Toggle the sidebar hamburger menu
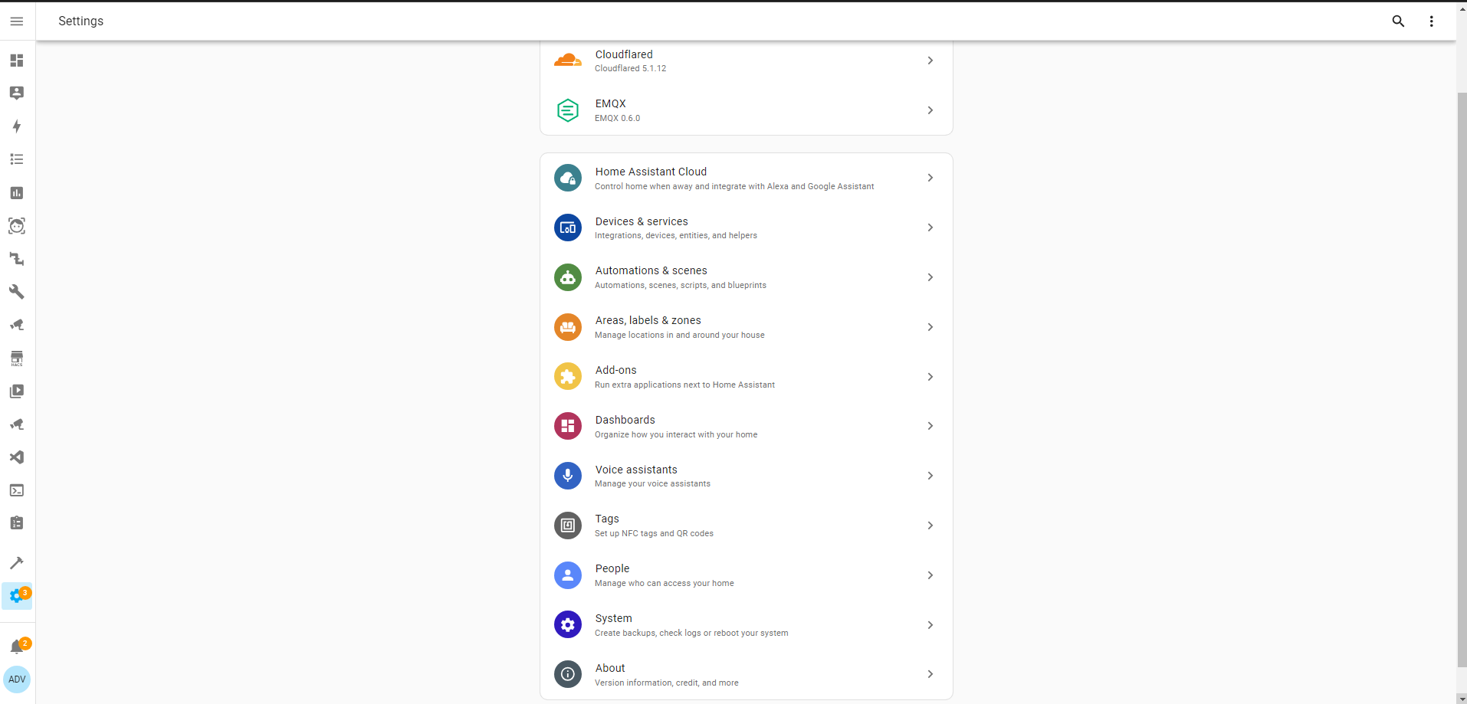The height and width of the screenshot is (704, 1467). point(17,21)
